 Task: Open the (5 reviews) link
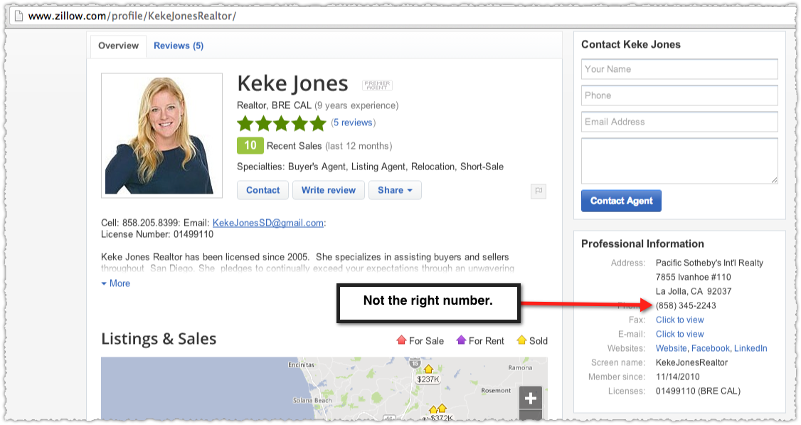point(353,122)
